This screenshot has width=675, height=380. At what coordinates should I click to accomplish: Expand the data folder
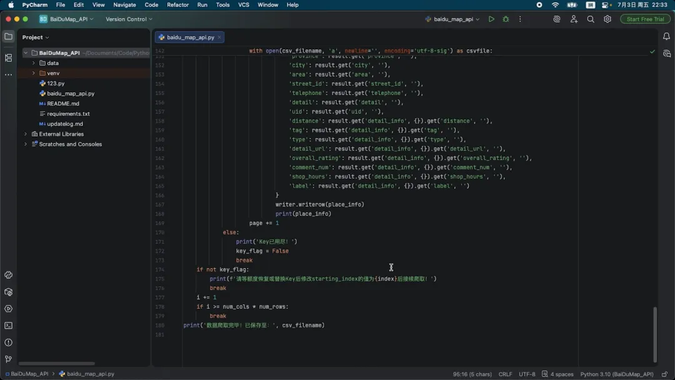34,63
